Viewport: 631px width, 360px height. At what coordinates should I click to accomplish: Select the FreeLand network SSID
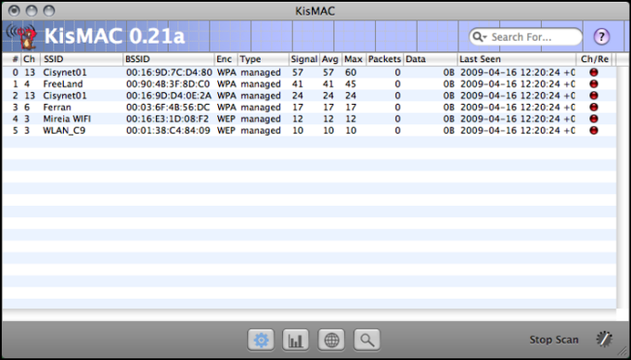pyautogui.click(x=63, y=84)
